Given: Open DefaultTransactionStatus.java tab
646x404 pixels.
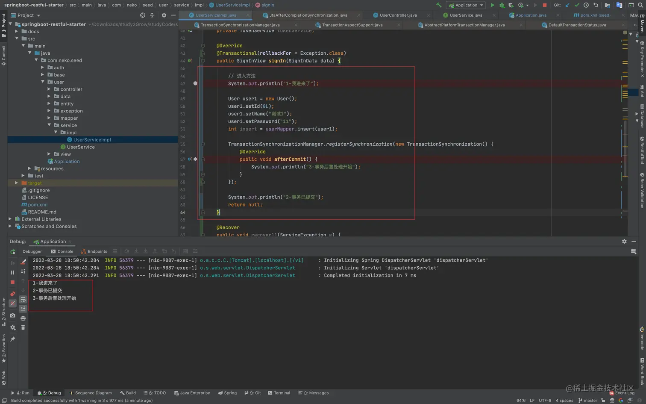Looking at the screenshot, I should pyautogui.click(x=577, y=25).
